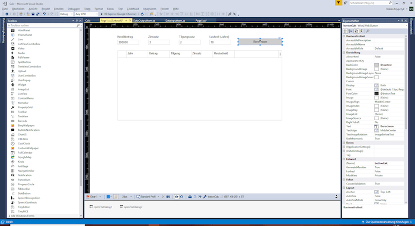Switch to DataInputItem.cs tab
The image size is (415, 226).
(x=175, y=21)
